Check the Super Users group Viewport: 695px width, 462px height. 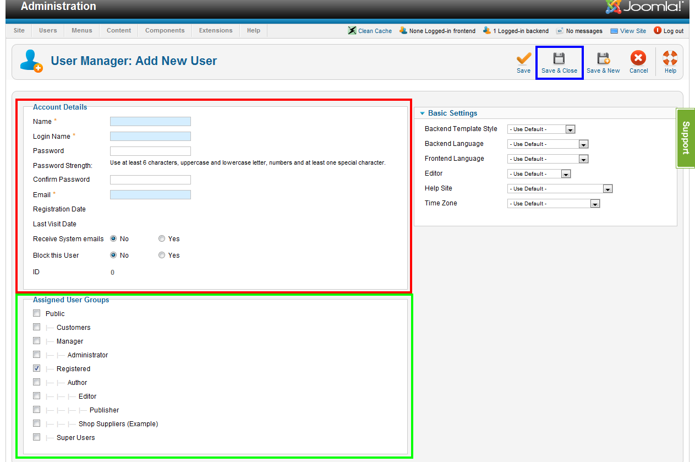(x=37, y=437)
